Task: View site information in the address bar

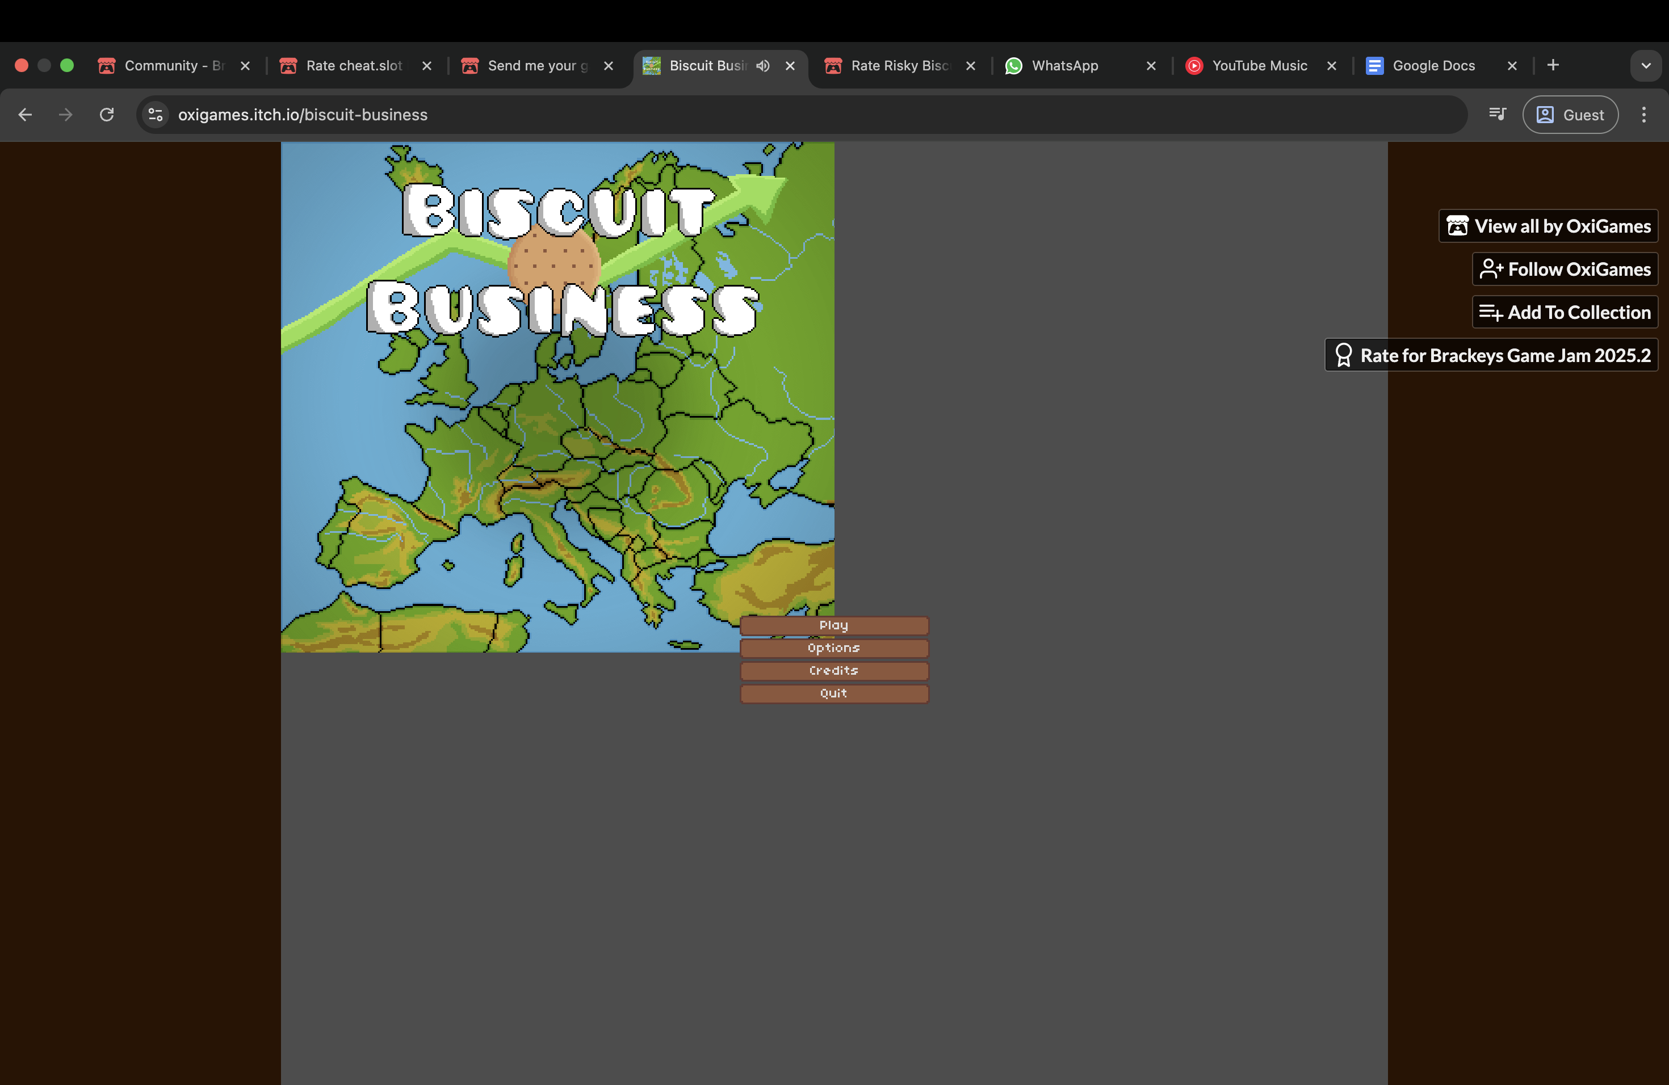Action: coord(155,114)
